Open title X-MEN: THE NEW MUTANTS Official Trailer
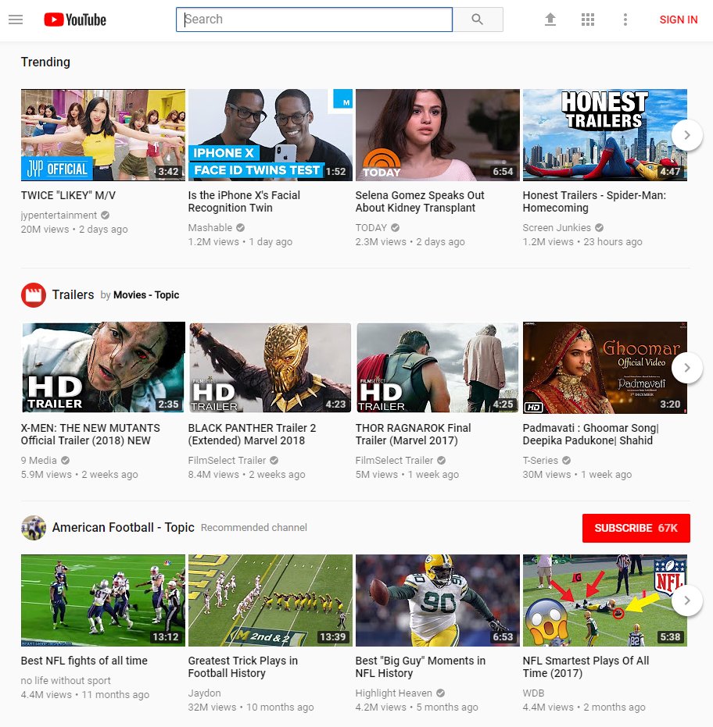This screenshot has height=727, width=713. [91, 434]
